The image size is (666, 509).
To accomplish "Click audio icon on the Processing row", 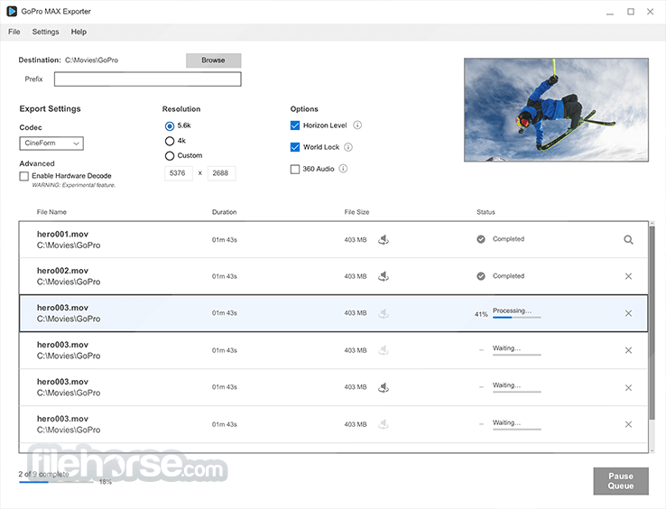I will pos(384,313).
